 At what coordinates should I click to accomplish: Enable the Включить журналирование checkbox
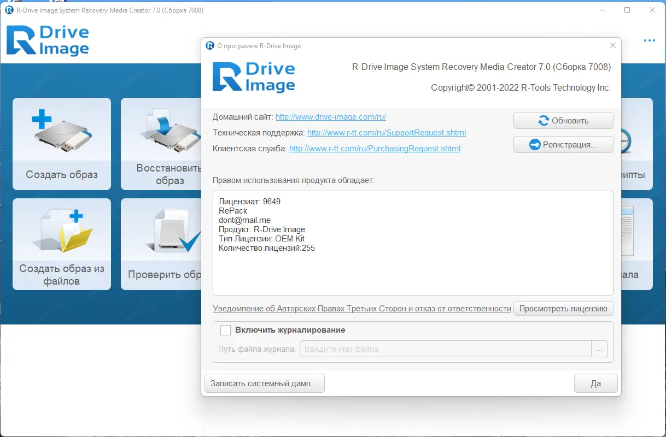tap(225, 330)
